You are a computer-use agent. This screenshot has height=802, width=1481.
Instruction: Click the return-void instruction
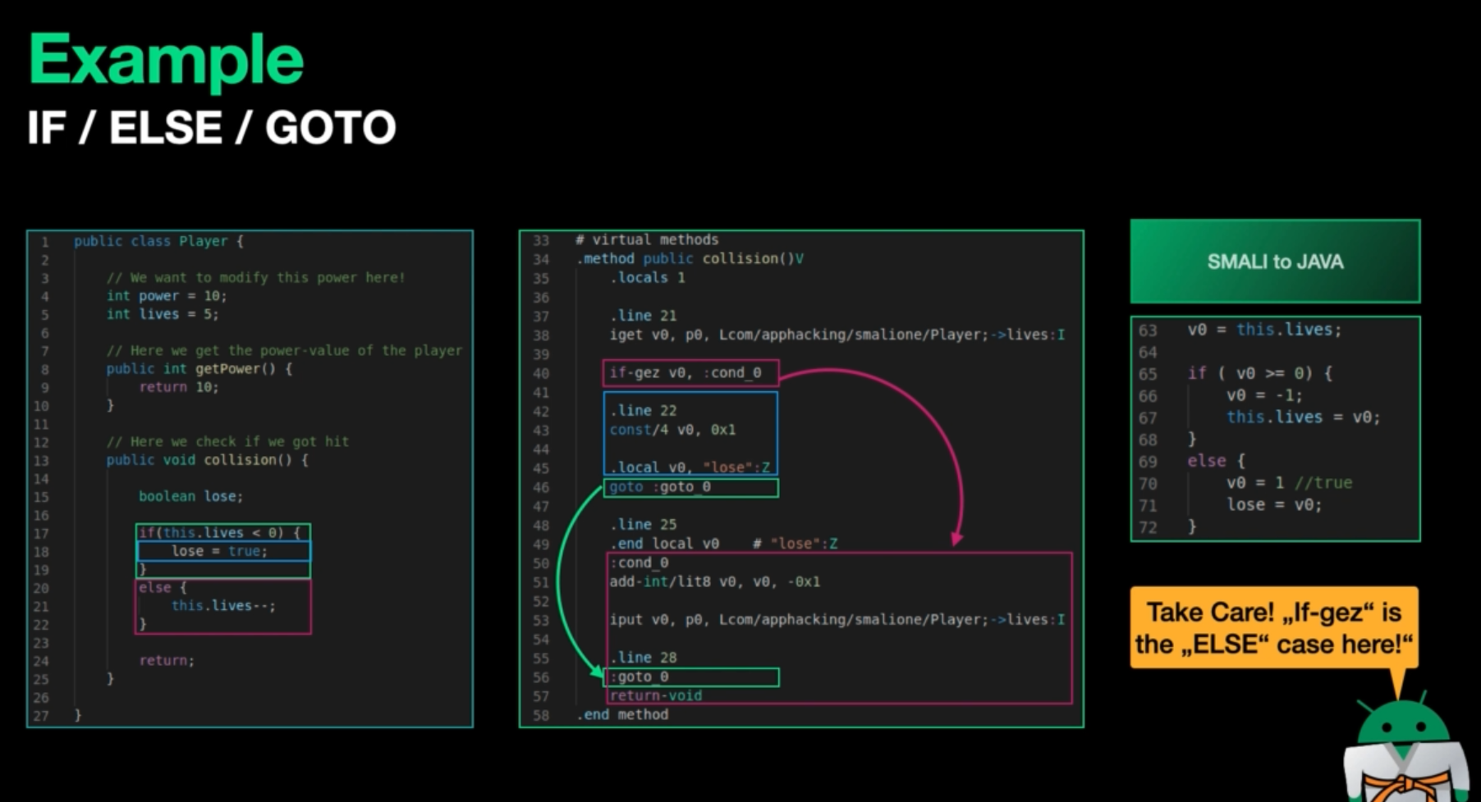click(x=656, y=695)
